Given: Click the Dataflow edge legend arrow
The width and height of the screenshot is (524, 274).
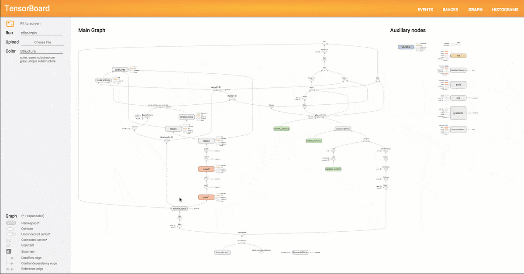Looking at the screenshot, I should [10, 257].
